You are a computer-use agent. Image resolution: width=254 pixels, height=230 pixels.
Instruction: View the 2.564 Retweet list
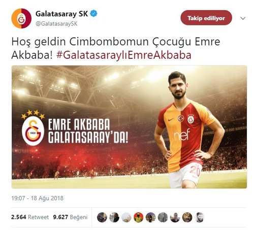coord(30,217)
